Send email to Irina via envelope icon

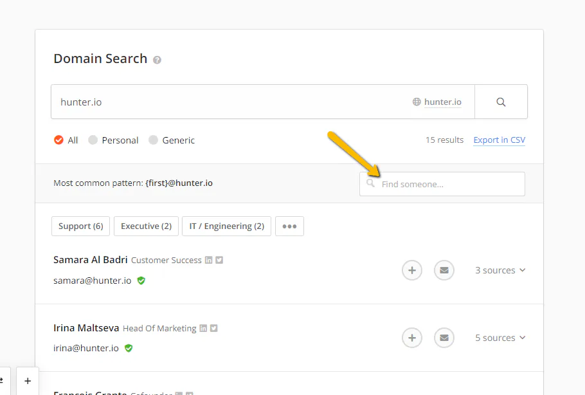[x=444, y=338]
